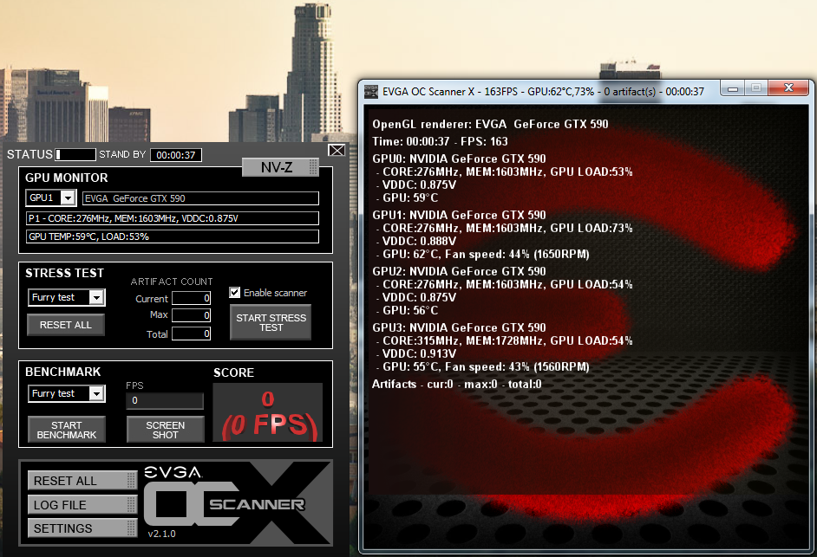Screen dimensions: 817x557
Task: Click the EVGA OC Scanner X logo
Action: (x=234, y=501)
